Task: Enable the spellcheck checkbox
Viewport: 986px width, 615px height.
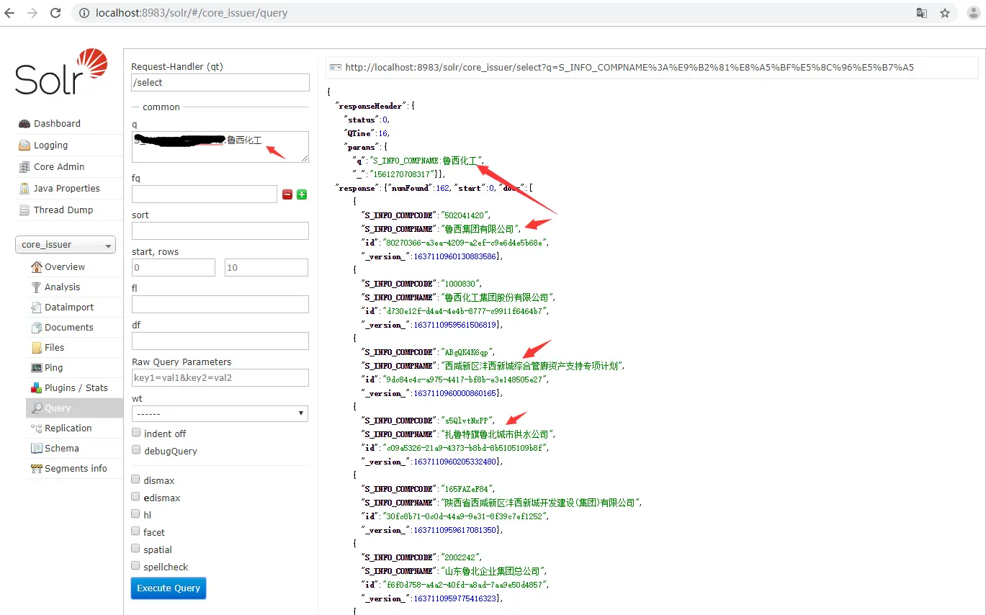Action: [x=136, y=566]
